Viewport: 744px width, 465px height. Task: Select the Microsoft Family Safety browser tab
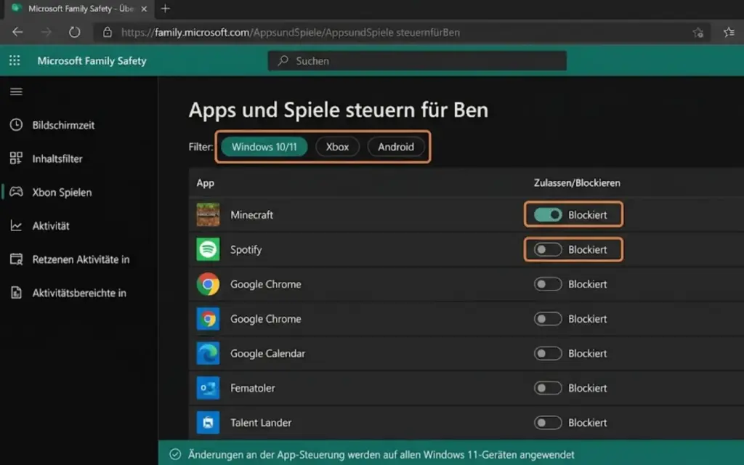pos(78,9)
